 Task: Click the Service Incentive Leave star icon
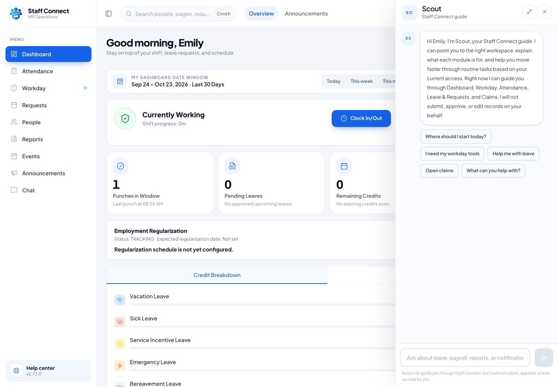tap(120, 343)
